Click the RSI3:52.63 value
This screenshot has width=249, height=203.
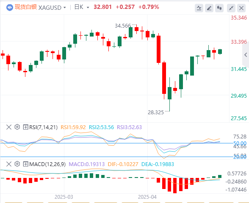point(129,127)
